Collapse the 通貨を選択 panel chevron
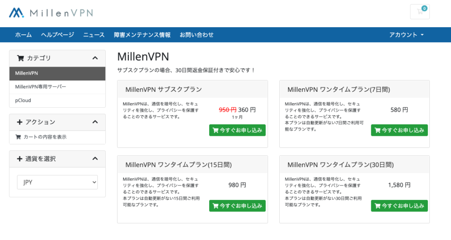The image size is (451, 240). [95, 159]
